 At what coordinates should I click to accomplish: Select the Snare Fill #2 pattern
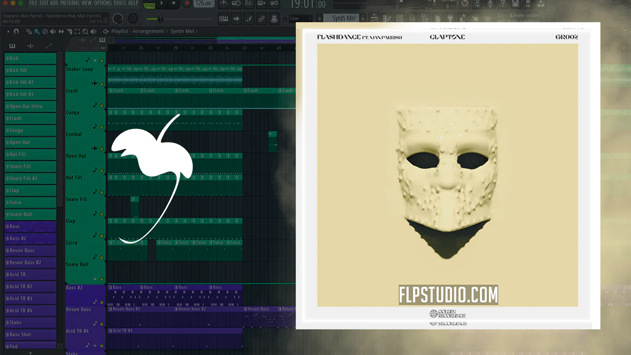(x=30, y=178)
